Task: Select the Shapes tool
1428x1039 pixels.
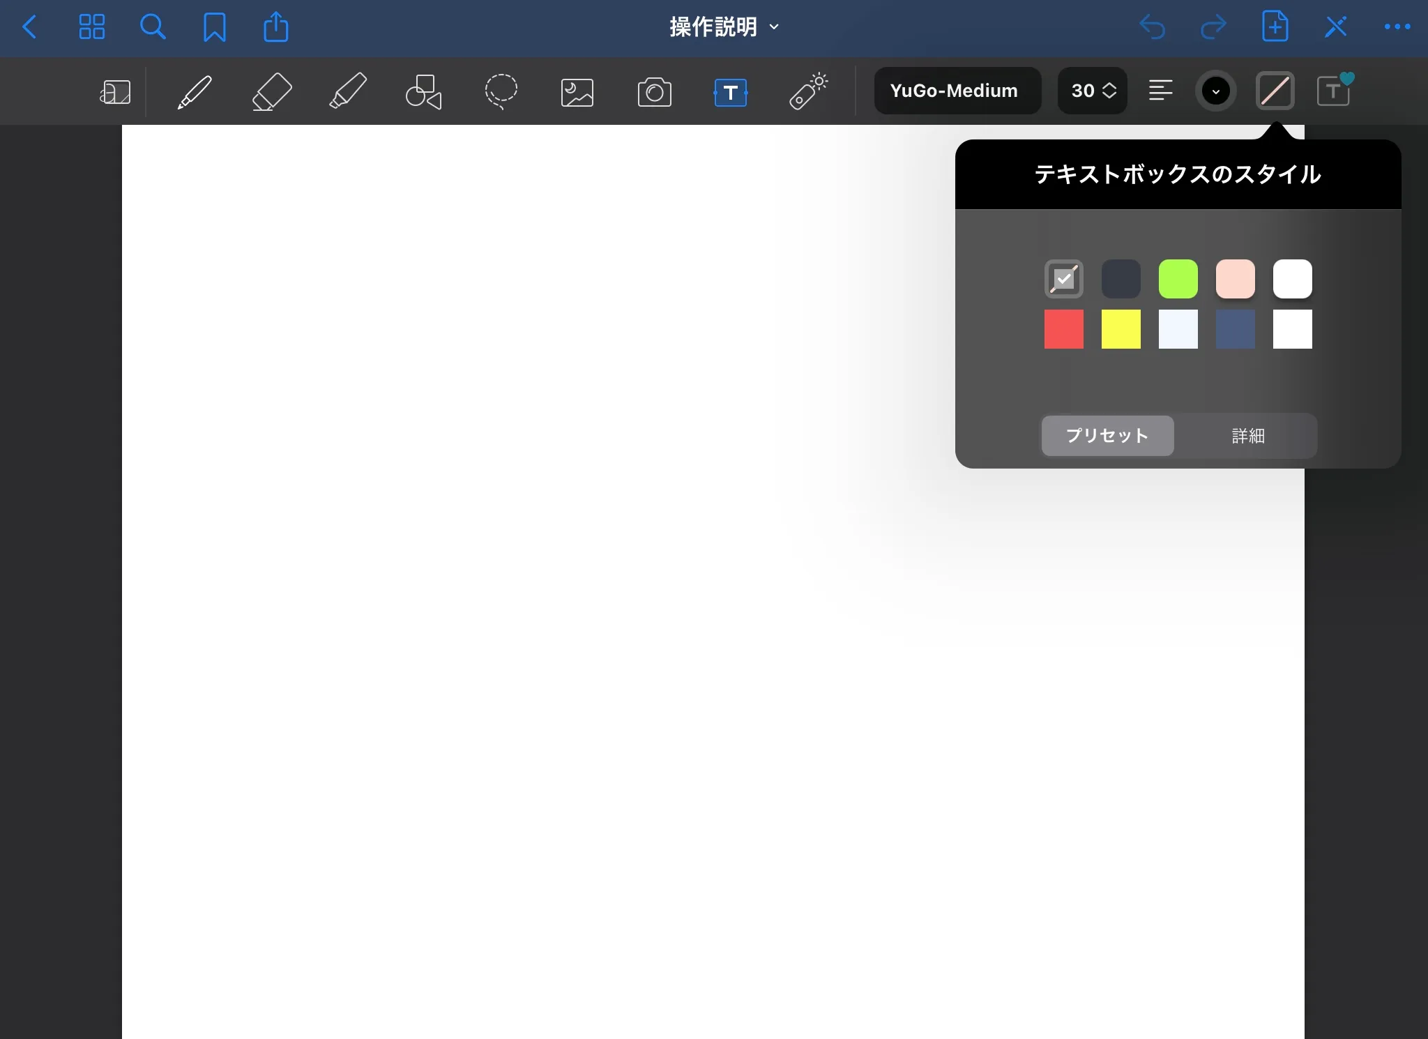Action: tap(424, 91)
